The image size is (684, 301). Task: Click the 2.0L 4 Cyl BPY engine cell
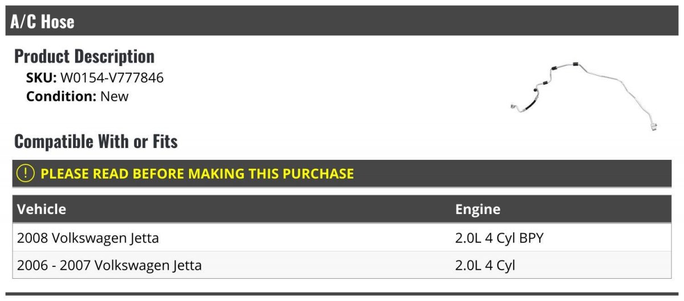pos(499,238)
